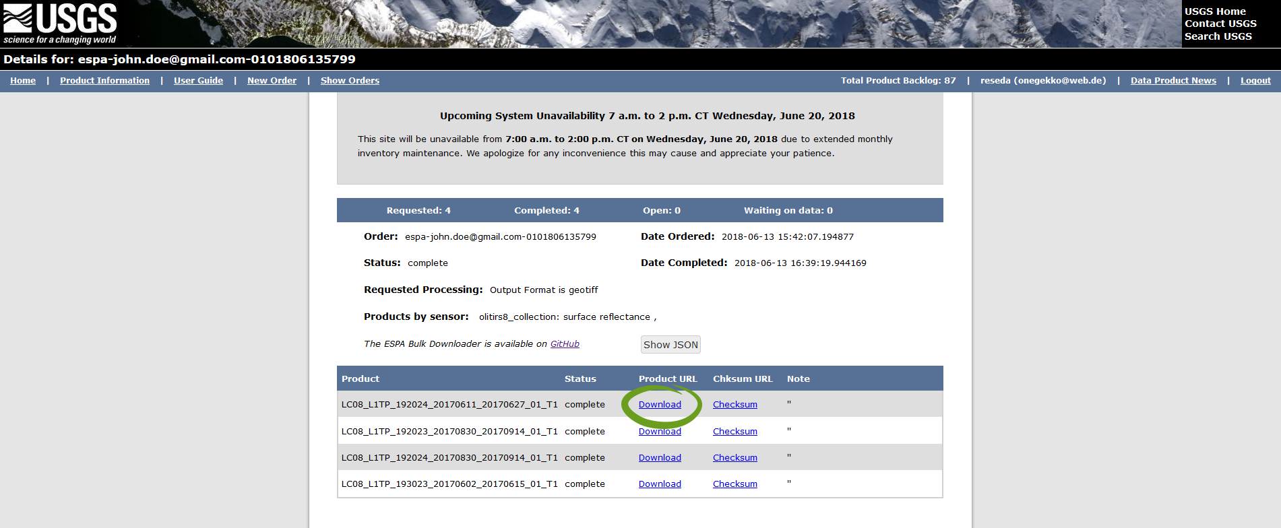Viewport: 1281px width, 528px height.
Task: Download the LC08 193023 20170602 product
Action: [x=660, y=484]
